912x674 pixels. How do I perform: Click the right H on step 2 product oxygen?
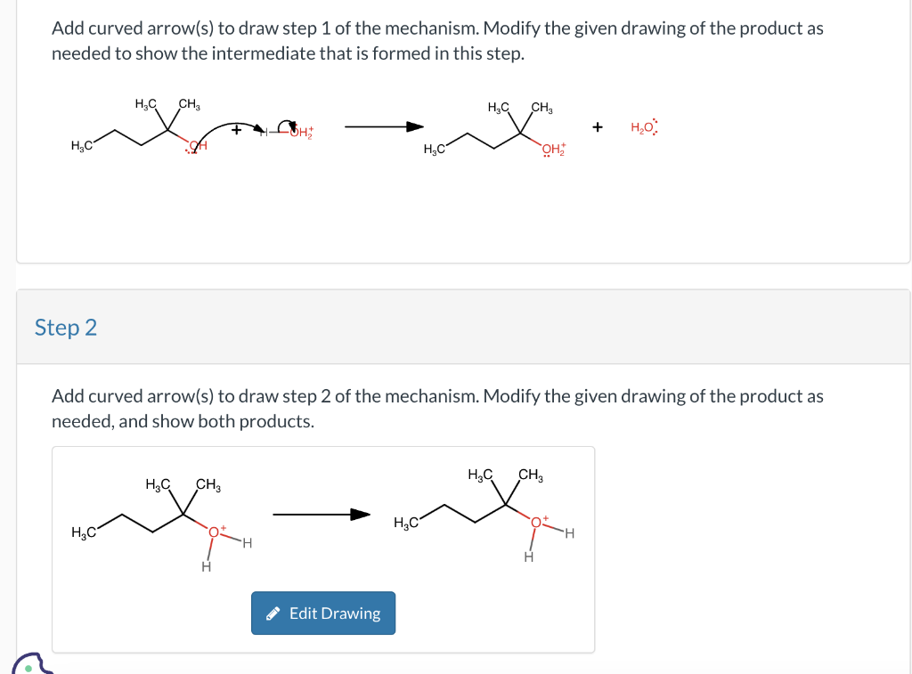(570, 533)
